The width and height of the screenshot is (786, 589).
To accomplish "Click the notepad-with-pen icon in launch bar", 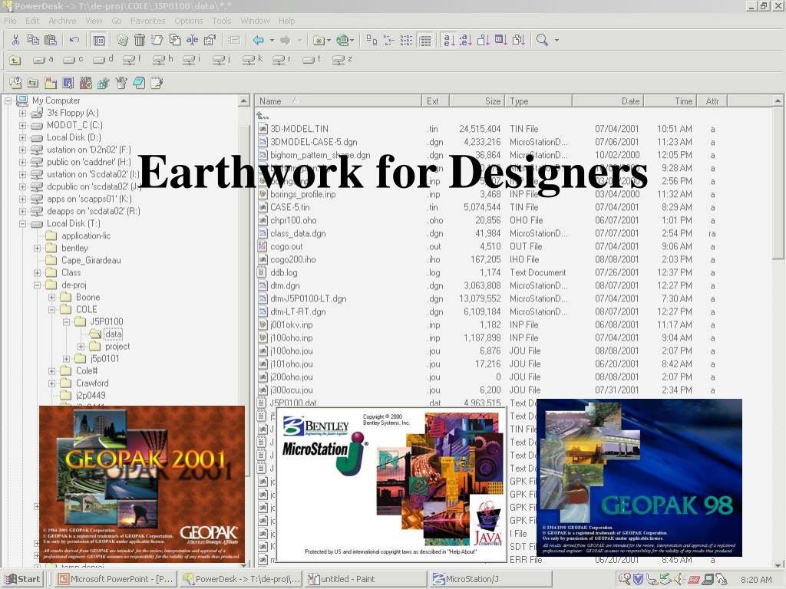I will pos(157,83).
